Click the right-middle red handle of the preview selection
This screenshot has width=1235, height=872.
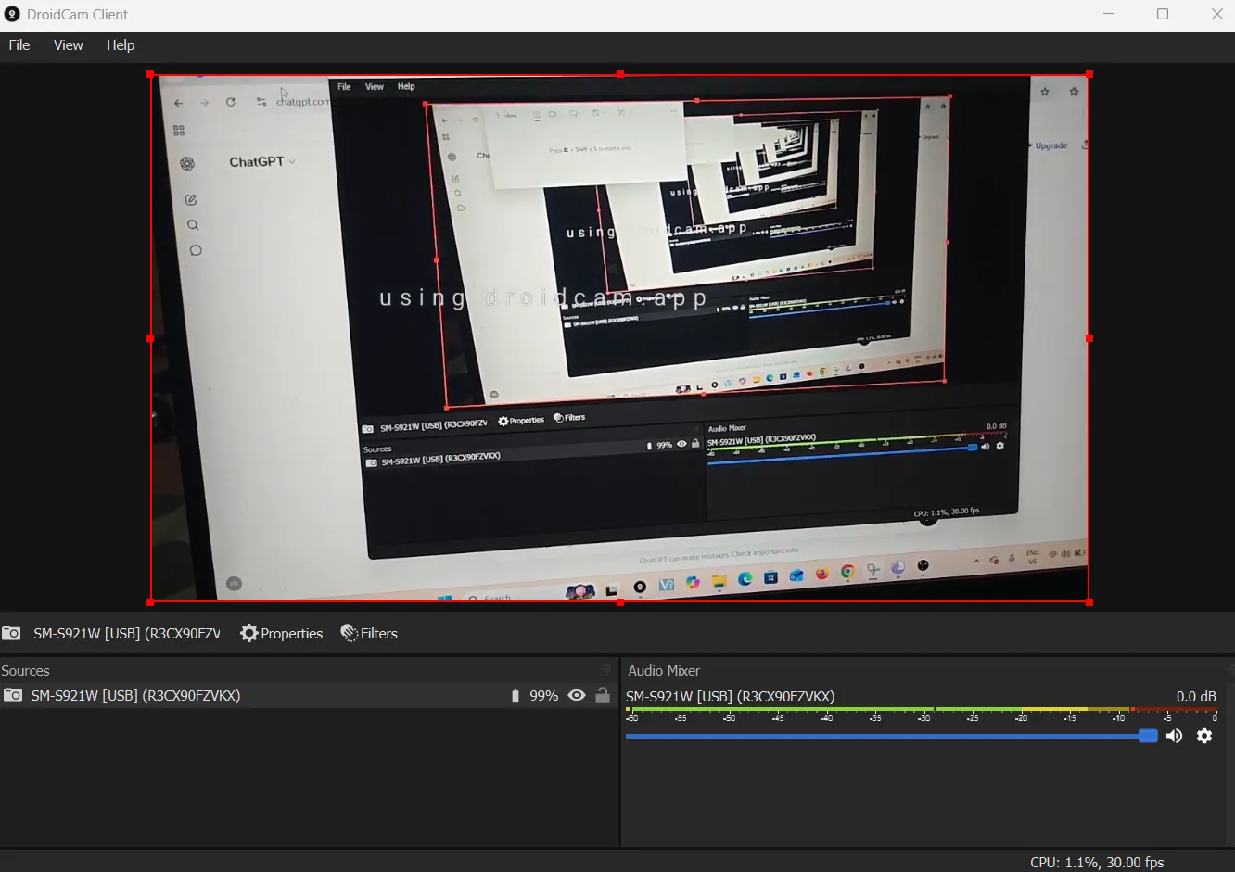click(1089, 338)
